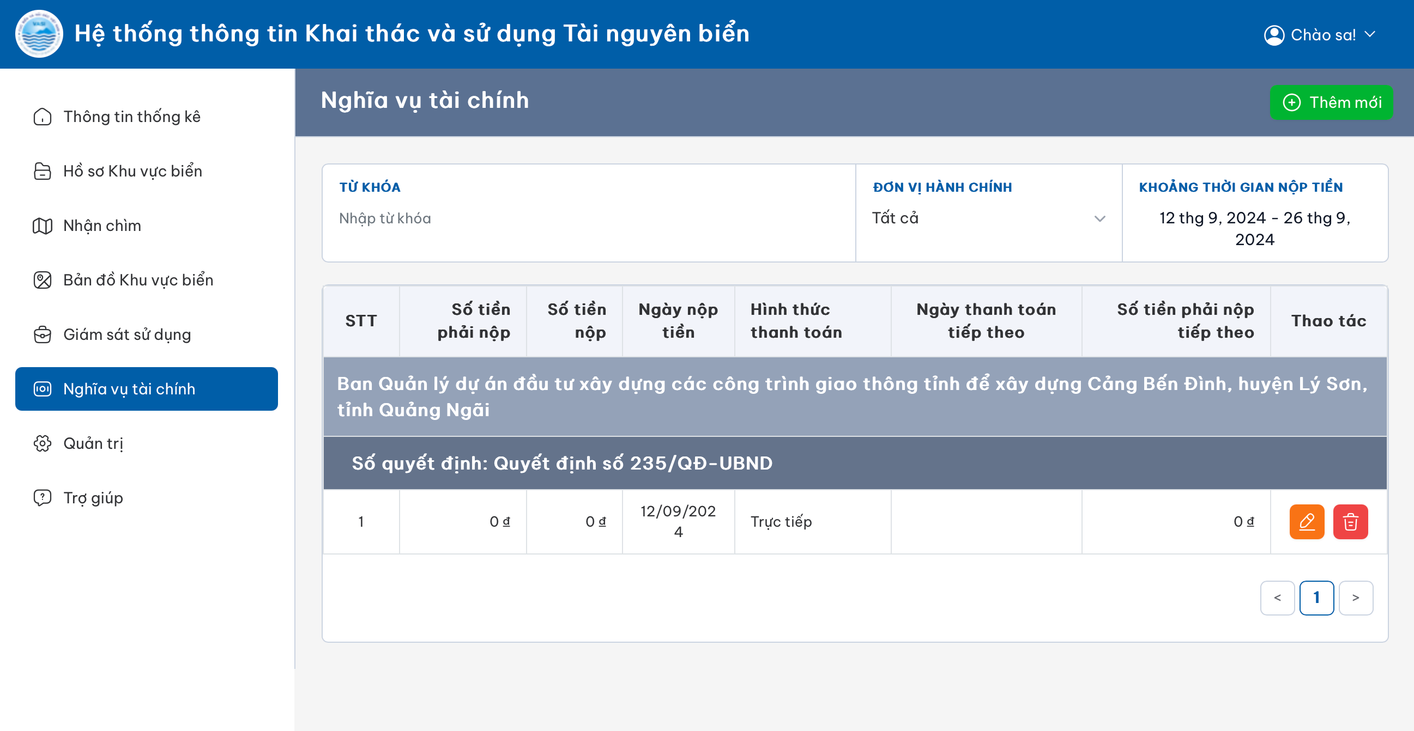The width and height of the screenshot is (1414, 731).
Task: Click the Nhận chìm map icon
Action: point(42,226)
